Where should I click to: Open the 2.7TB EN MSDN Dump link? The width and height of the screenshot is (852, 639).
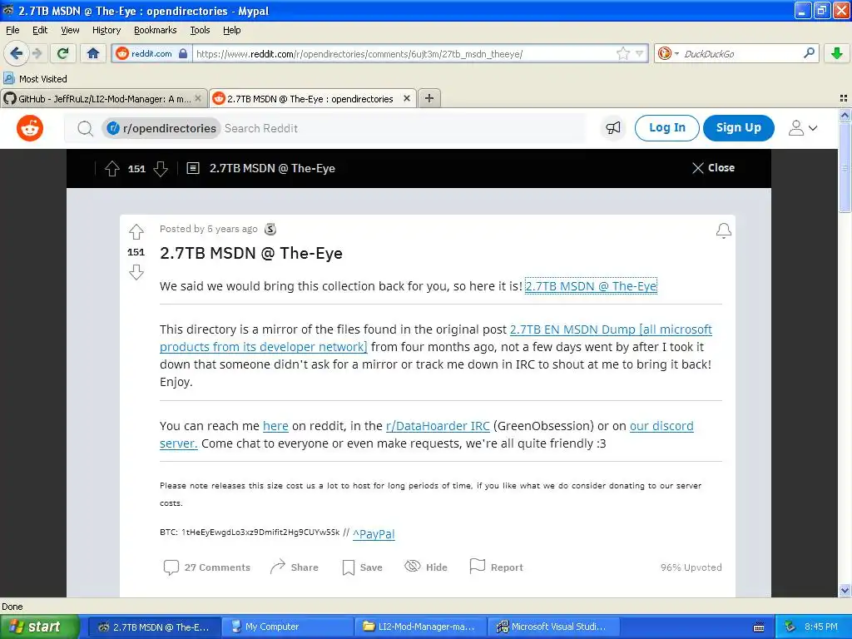click(x=611, y=329)
